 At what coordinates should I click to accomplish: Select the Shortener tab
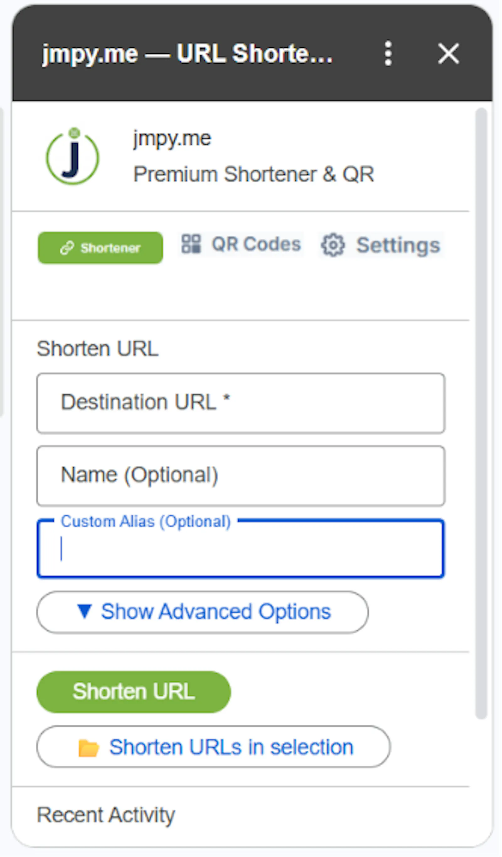pos(100,248)
